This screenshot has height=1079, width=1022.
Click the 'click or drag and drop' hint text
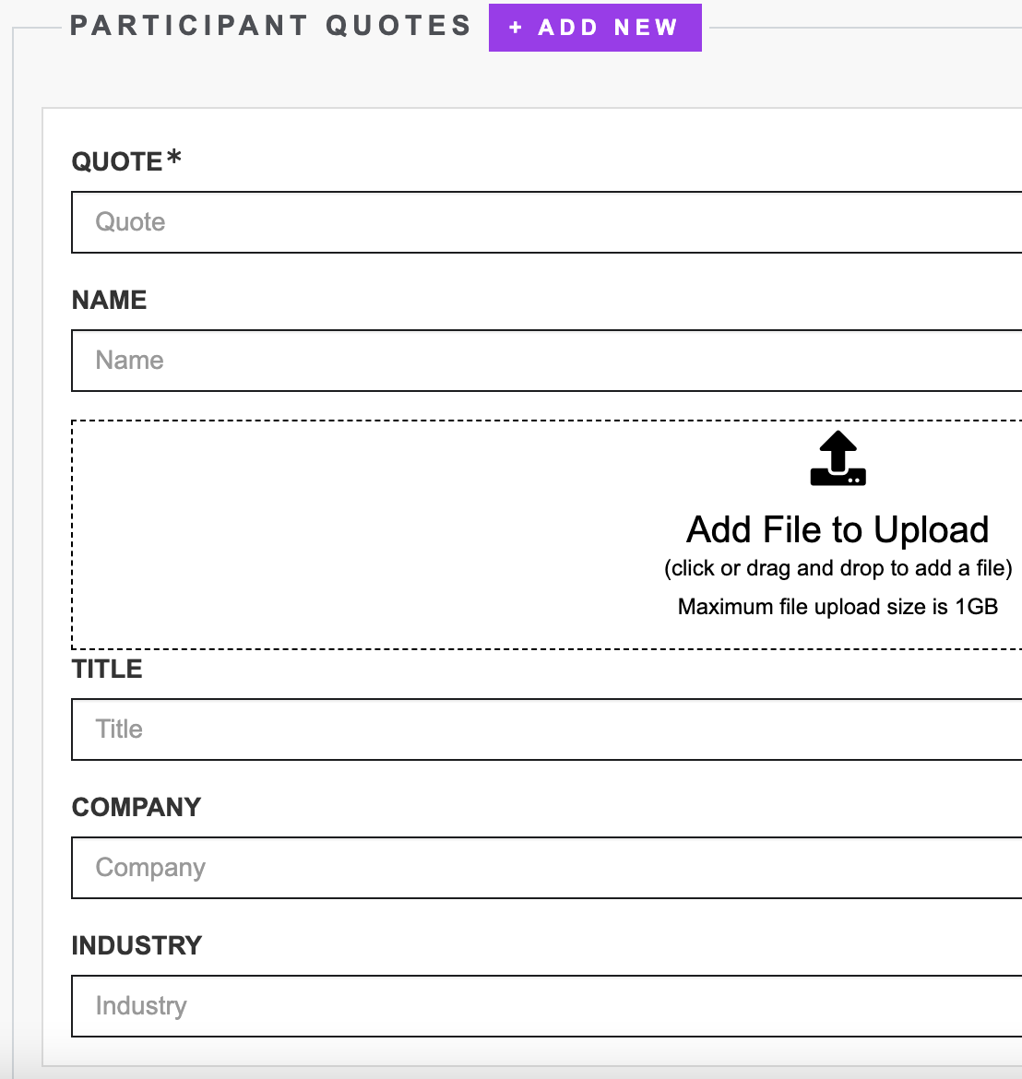(x=838, y=568)
